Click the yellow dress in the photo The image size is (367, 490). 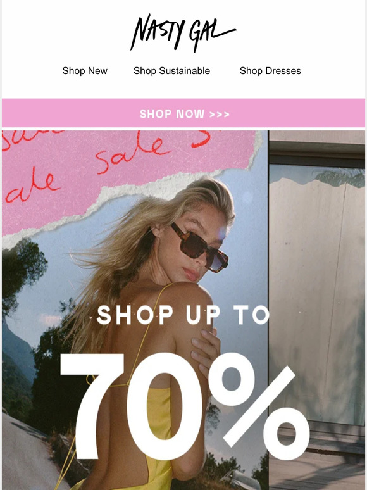click(159, 437)
